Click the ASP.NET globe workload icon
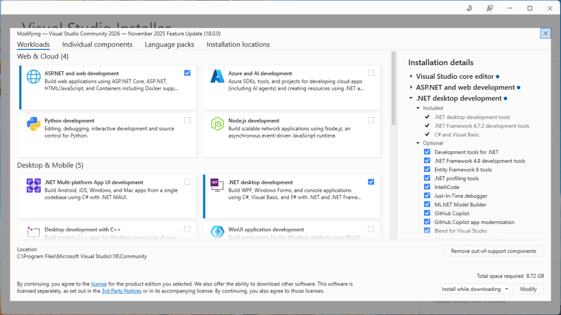Screen dimensions: 561x315 pos(33,77)
